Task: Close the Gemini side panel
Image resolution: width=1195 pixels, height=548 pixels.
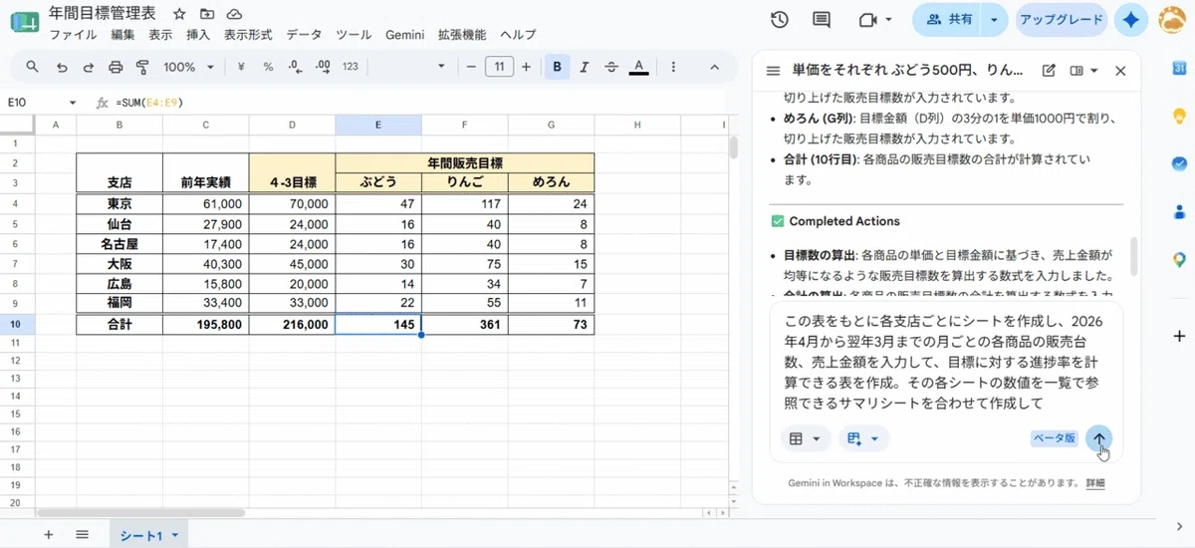Action: click(1120, 71)
